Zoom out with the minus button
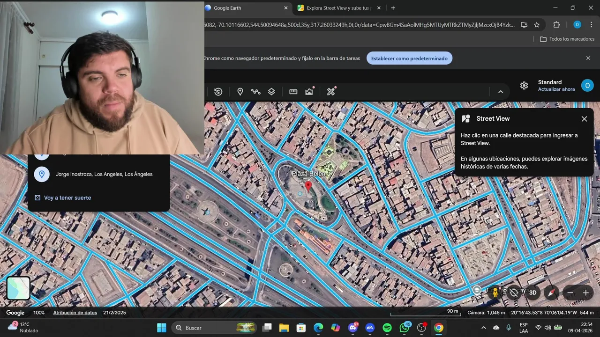 (x=570, y=293)
